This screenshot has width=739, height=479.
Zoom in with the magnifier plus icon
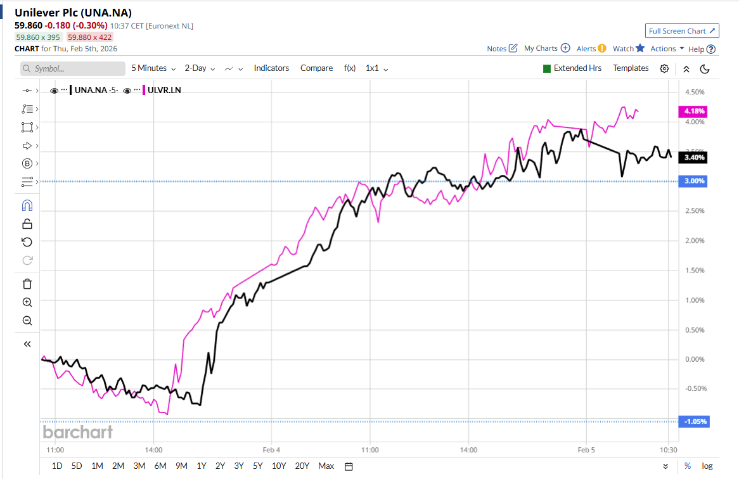pos(27,302)
